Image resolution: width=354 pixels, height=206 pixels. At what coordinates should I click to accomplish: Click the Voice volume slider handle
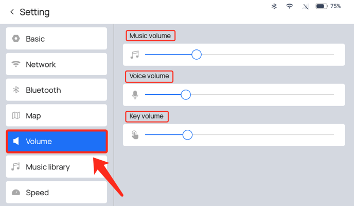click(x=186, y=95)
